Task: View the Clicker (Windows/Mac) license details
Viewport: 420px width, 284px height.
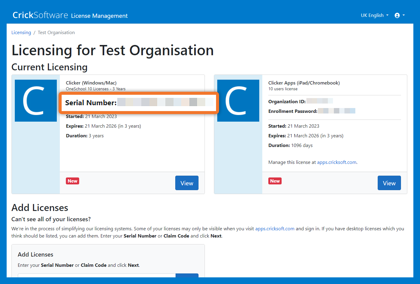Action: (187, 183)
